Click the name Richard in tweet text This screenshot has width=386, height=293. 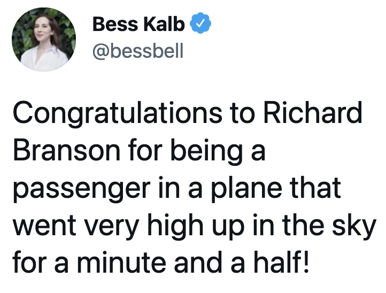[x=313, y=112]
